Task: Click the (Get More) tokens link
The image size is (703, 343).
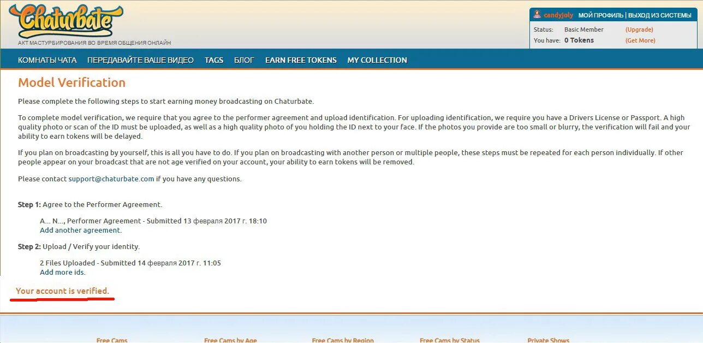Action: (x=640, y=40)
